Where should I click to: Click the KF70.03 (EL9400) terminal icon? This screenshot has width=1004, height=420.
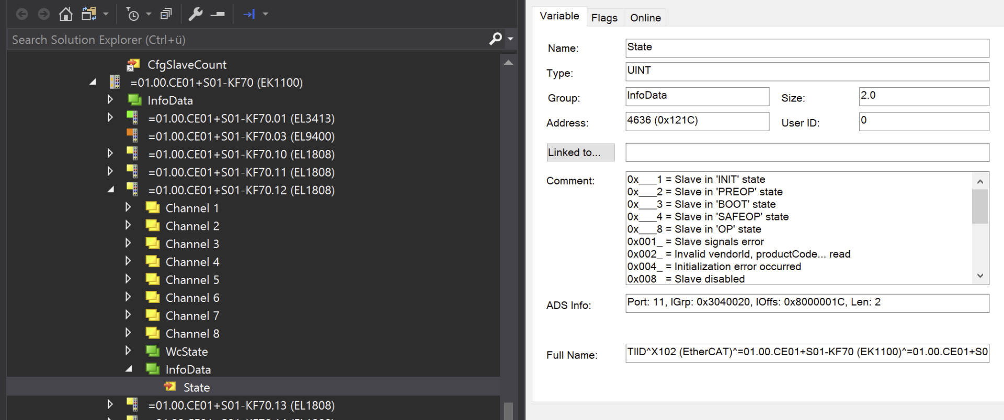click(x=132, y=135)
